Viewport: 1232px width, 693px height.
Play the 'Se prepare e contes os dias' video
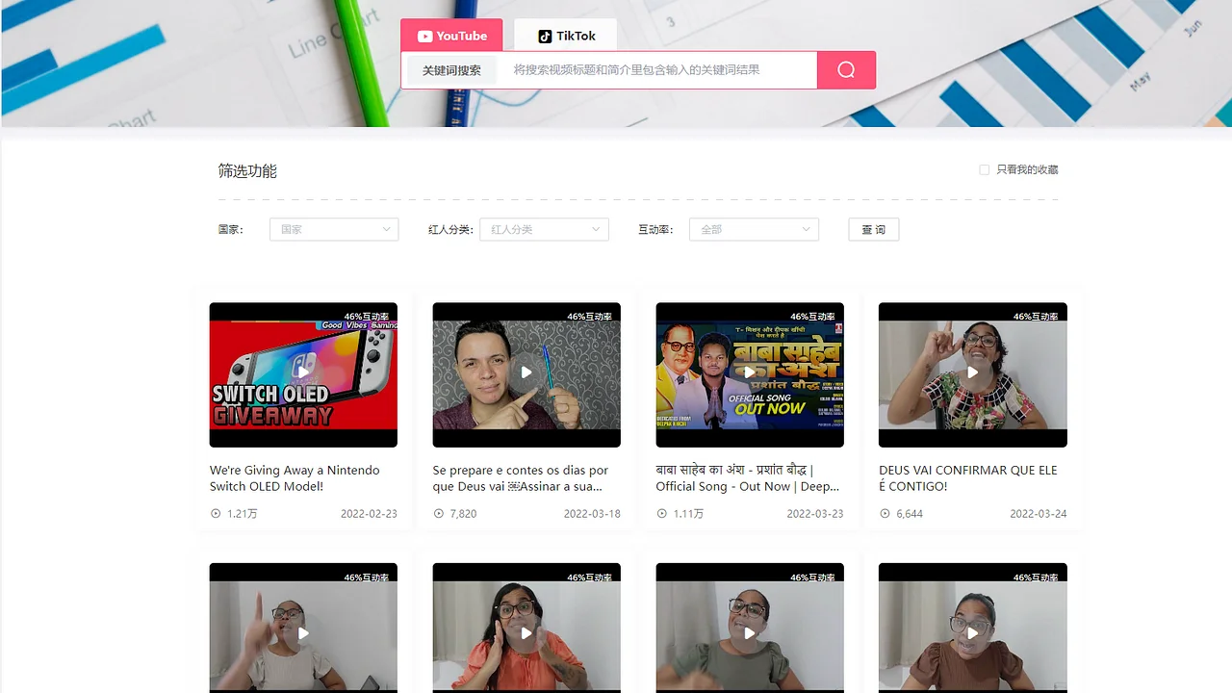[526, 374]
